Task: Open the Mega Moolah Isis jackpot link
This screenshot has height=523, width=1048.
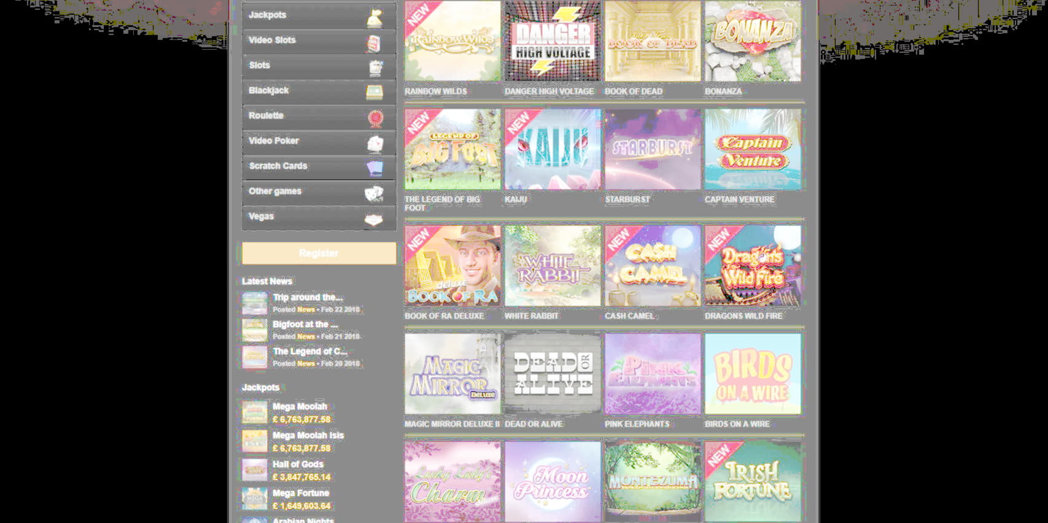Action: click(308, 435)
